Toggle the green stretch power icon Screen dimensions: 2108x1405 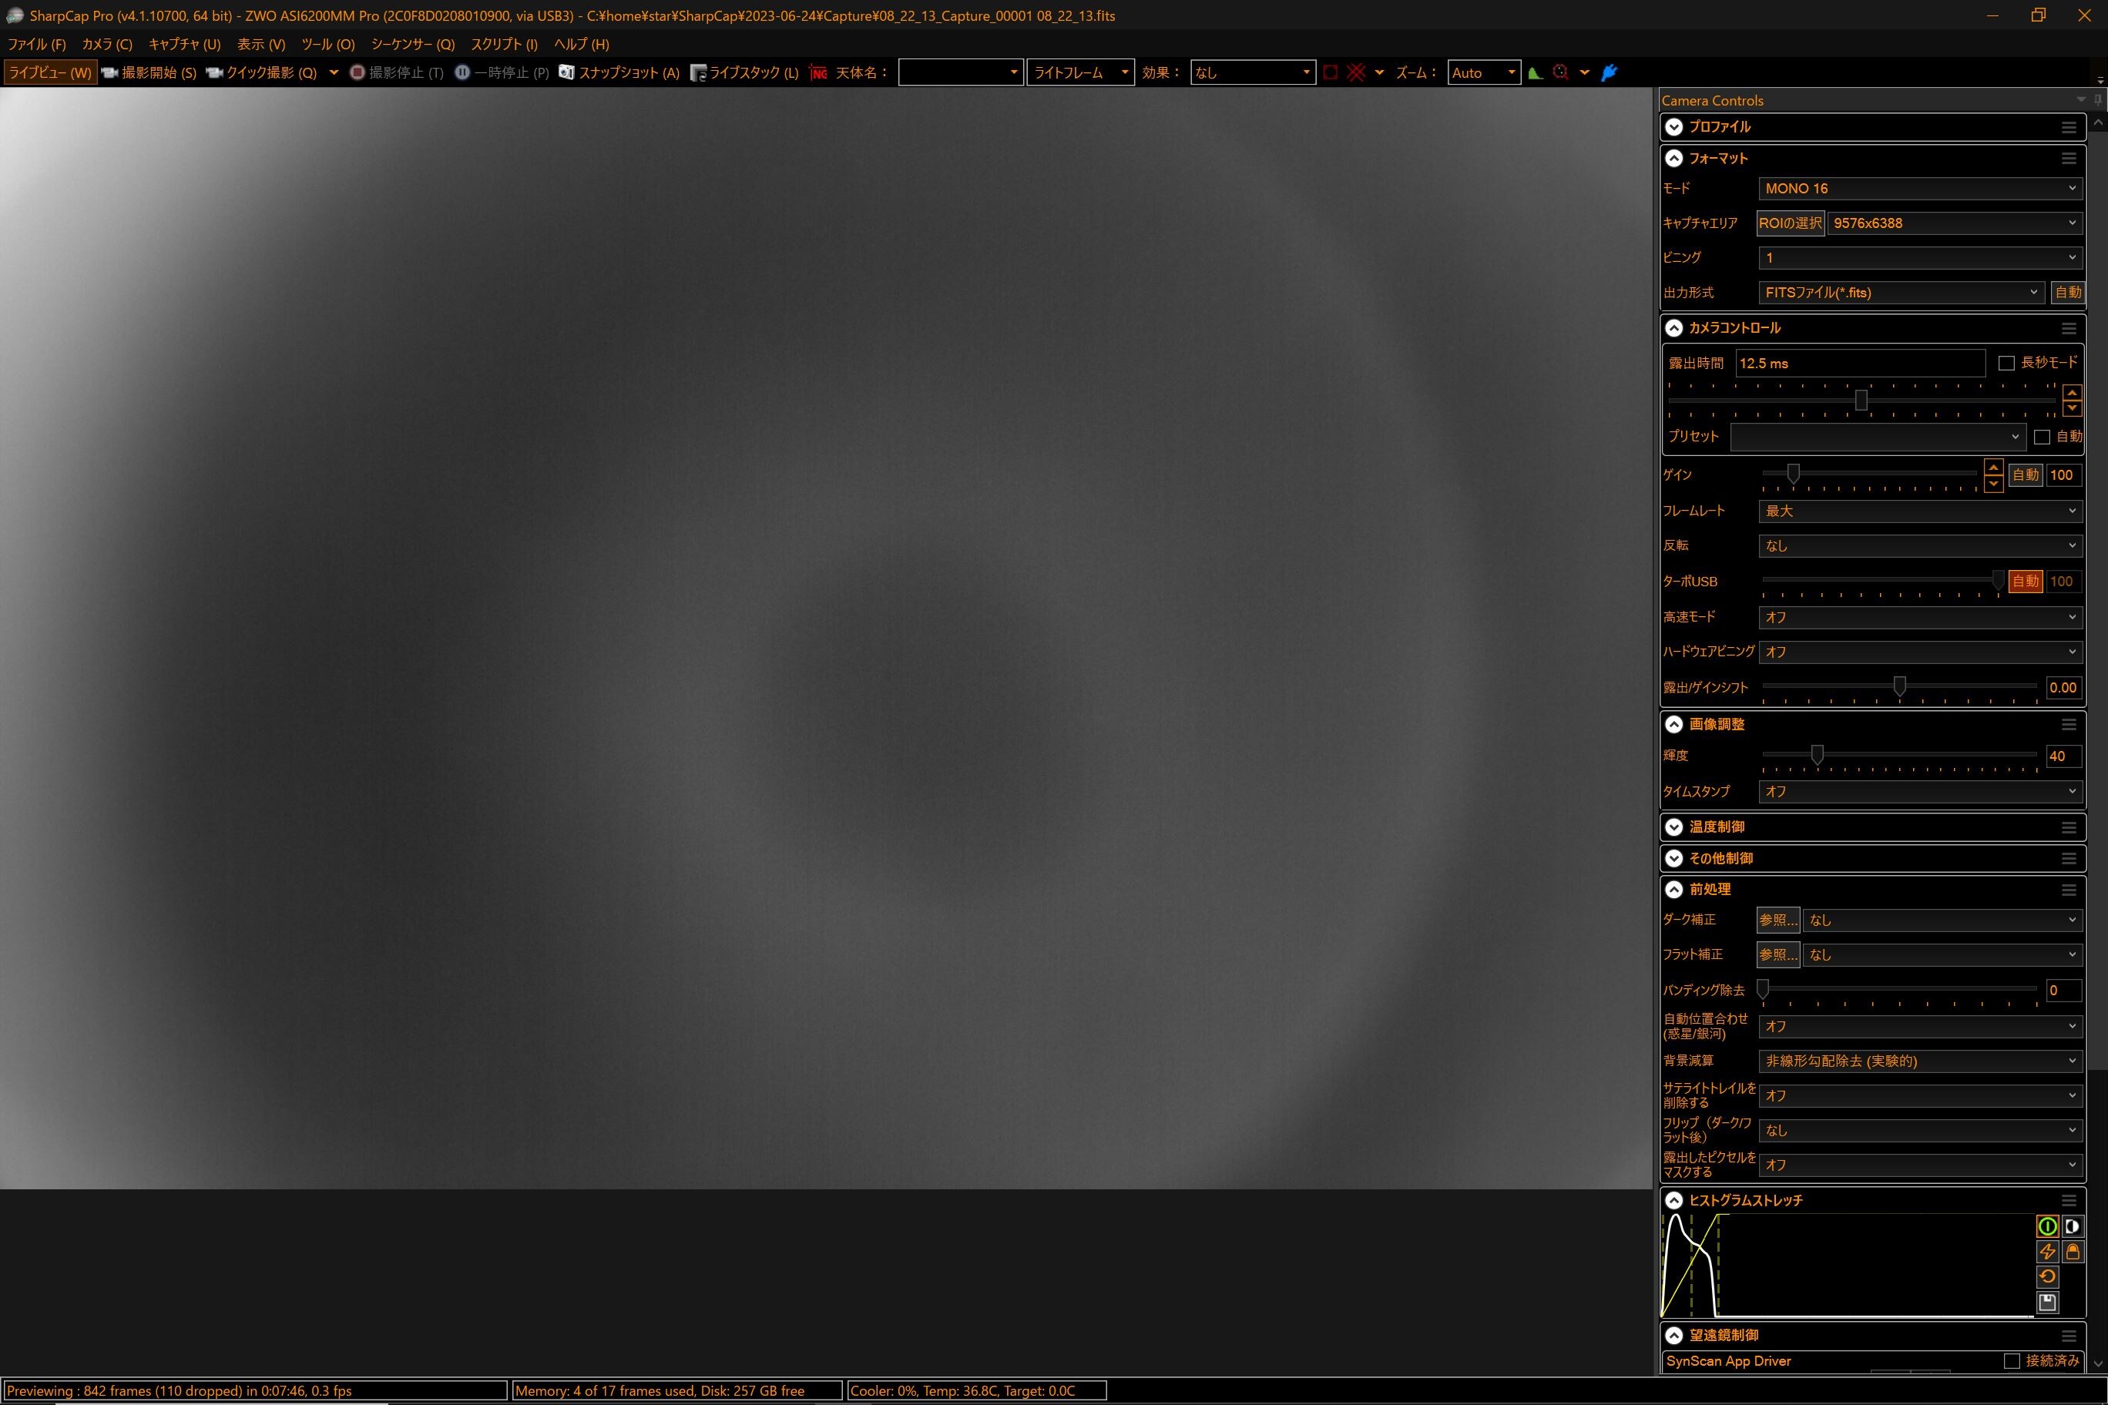(x=2047, y=1227)
